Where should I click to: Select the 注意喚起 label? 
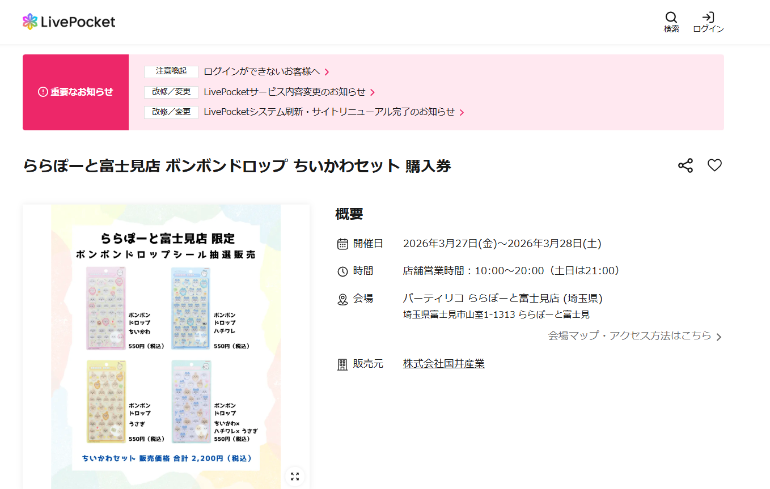click(x=171, y=72)
